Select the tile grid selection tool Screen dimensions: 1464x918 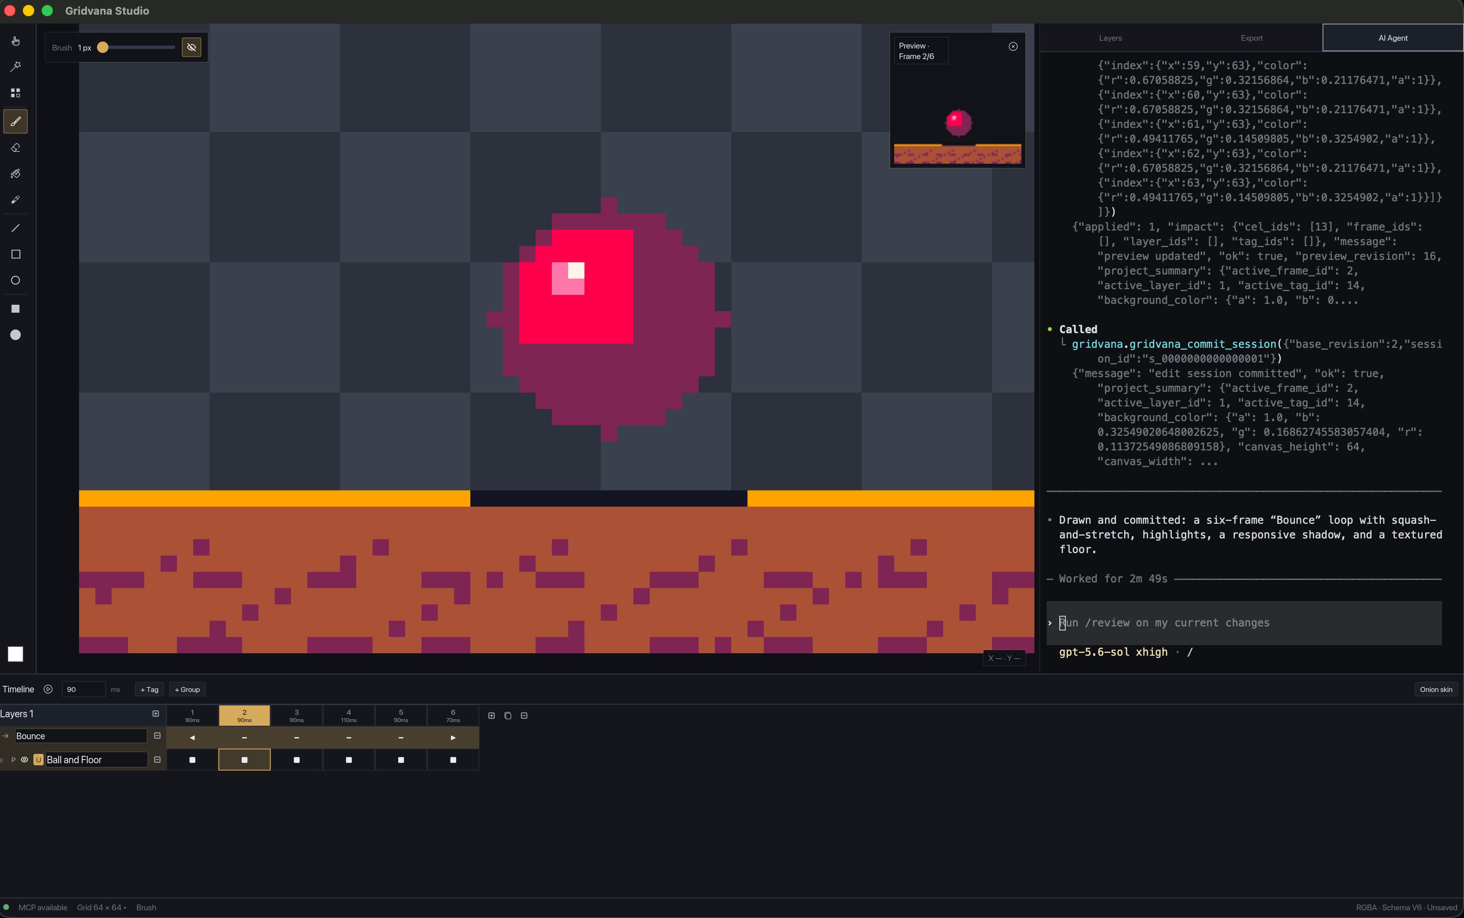coord(16,93)
